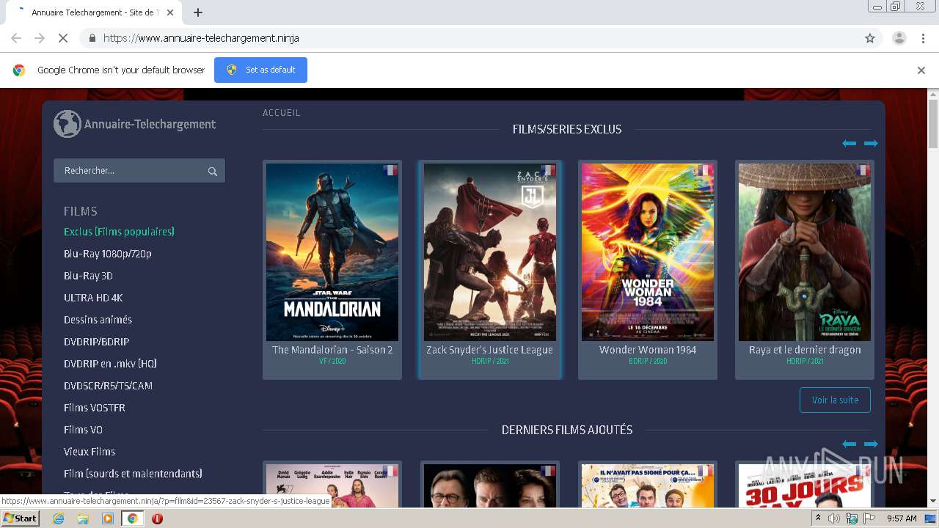Click left arrow above Films/Series Exclus carousel
The height and width of the screenshot is (528, 939).
coord(850,143)
